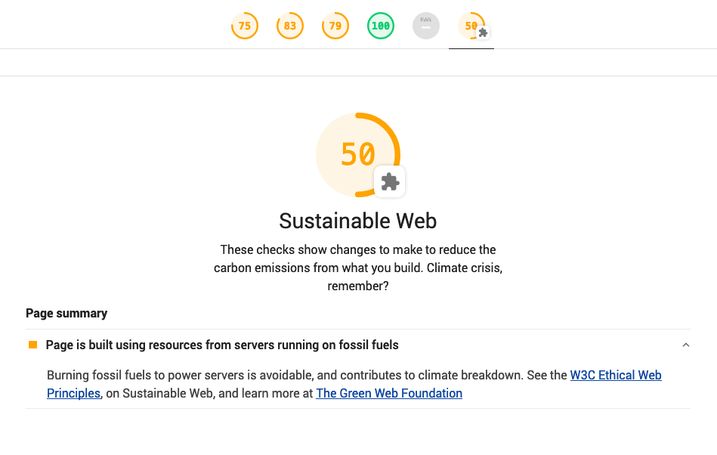This screenshot has width=717, height=455.
Task: Click the small puzzle-piece icon in top tabs
Action: point(483,32)
